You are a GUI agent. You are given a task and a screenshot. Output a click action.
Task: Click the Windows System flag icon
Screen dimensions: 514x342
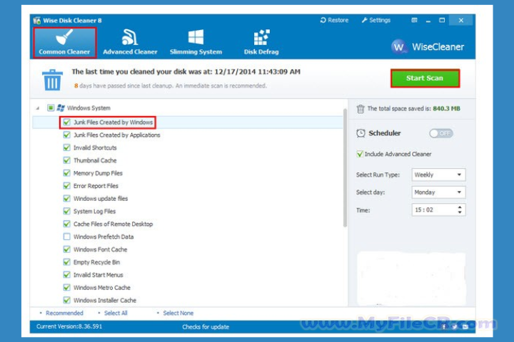click(61, 108)
